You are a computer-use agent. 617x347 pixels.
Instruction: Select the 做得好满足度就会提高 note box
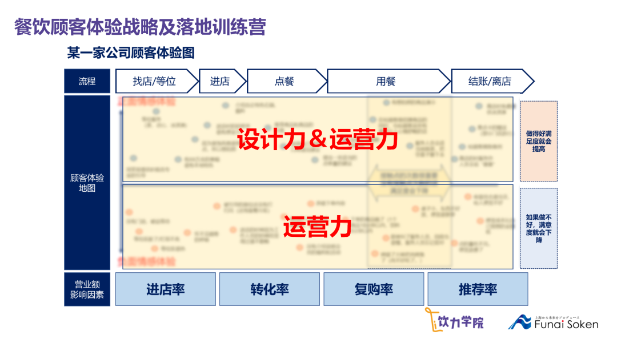pos(539,141)
